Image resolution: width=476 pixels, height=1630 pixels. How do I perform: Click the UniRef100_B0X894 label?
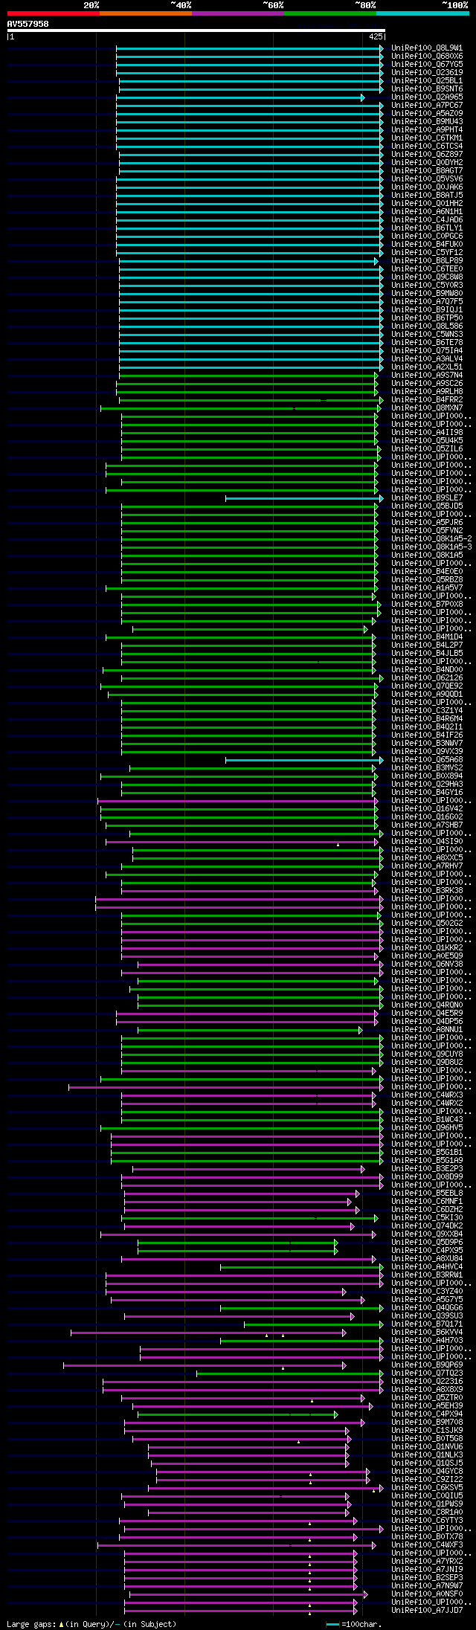(x=427, y=776)
